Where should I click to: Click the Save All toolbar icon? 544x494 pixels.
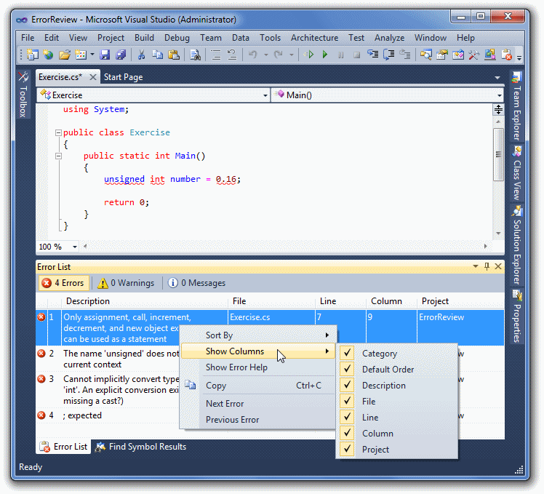tap(121, 55)
